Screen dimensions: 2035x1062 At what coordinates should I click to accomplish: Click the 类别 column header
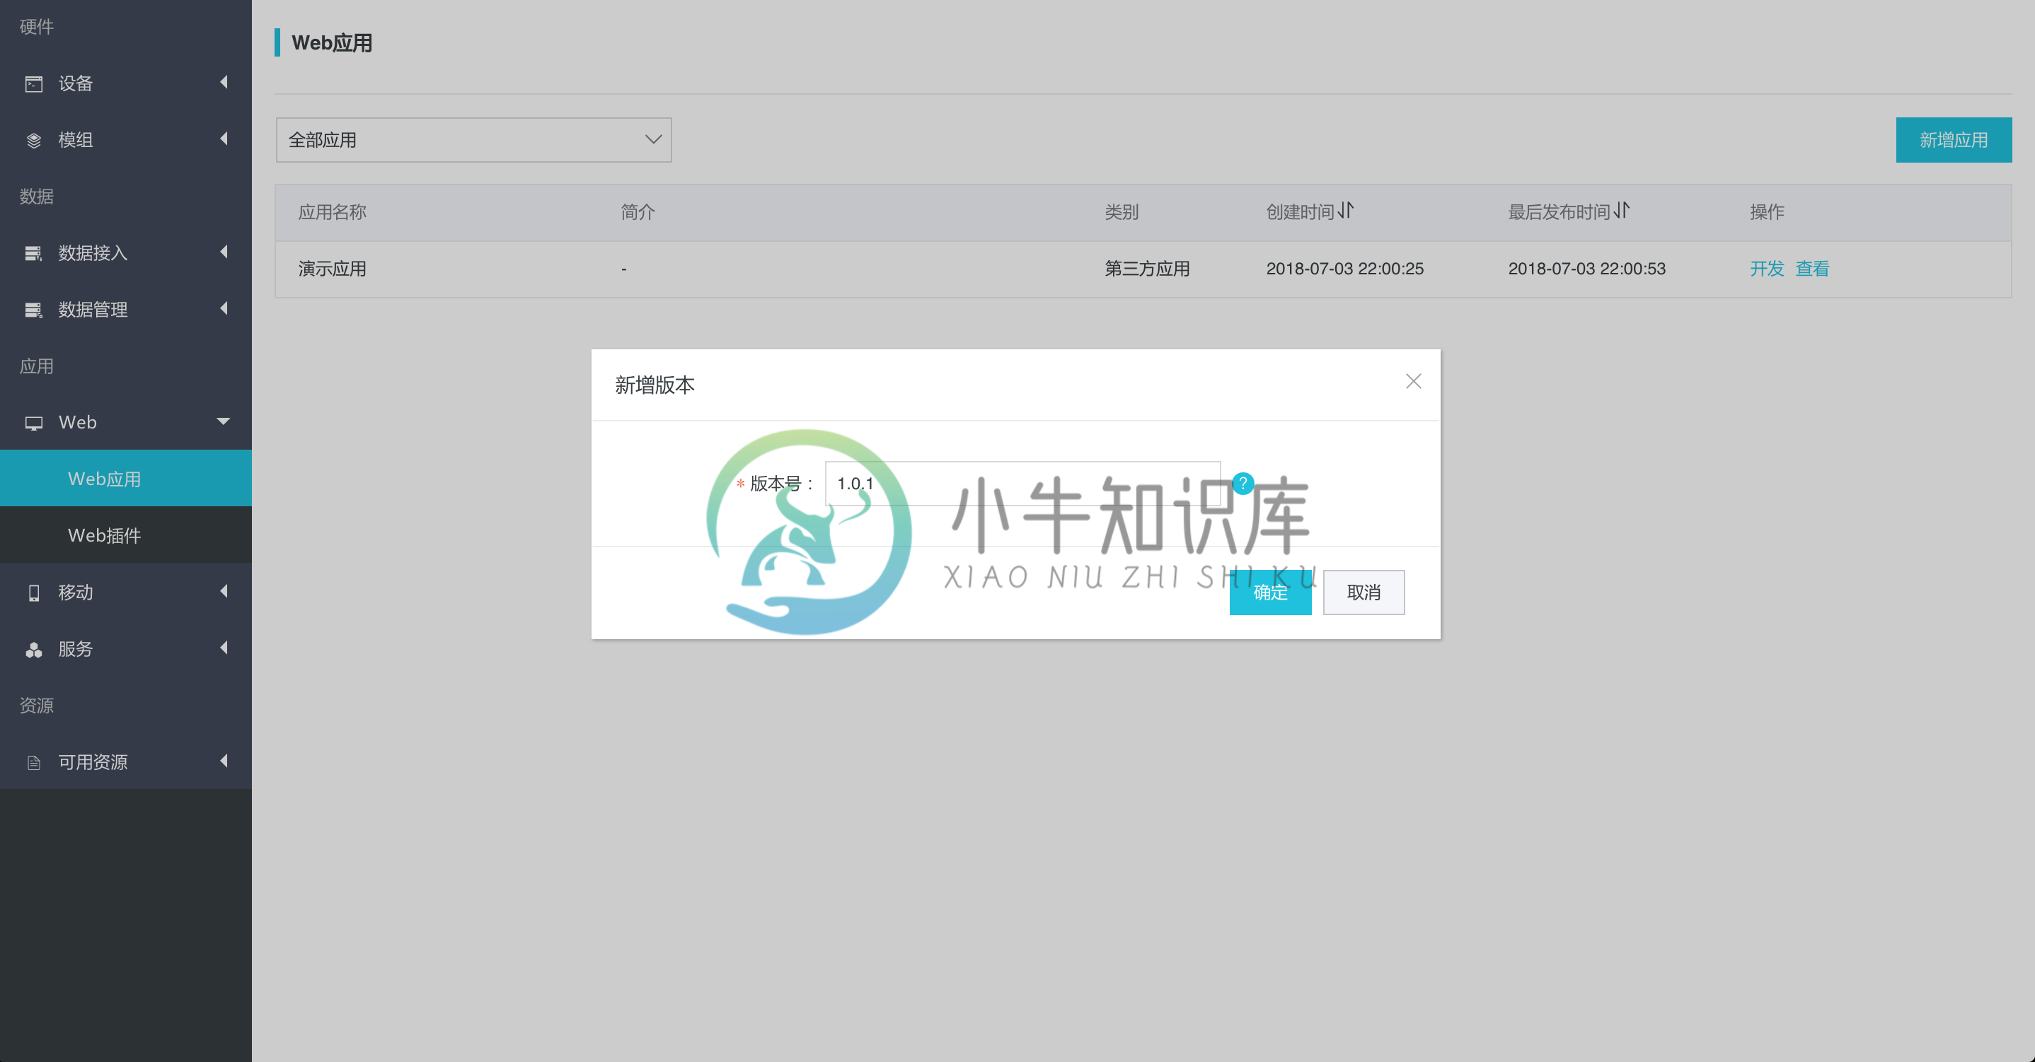tap(1122, 212)
